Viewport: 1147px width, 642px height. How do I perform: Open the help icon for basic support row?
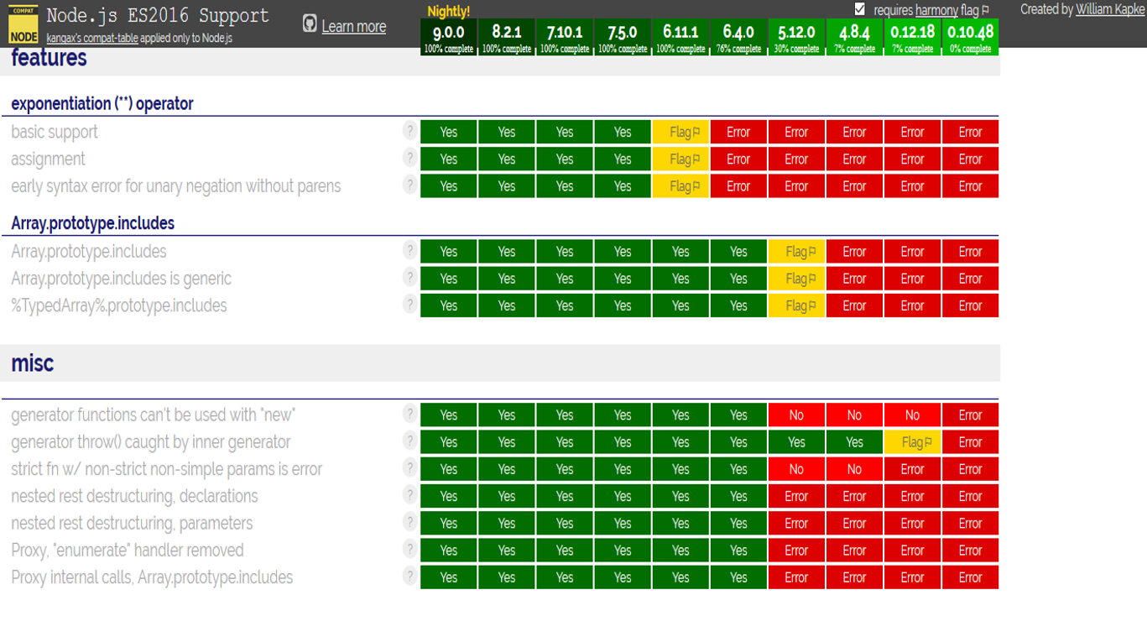pyautogui.click(x=409, y=130)
